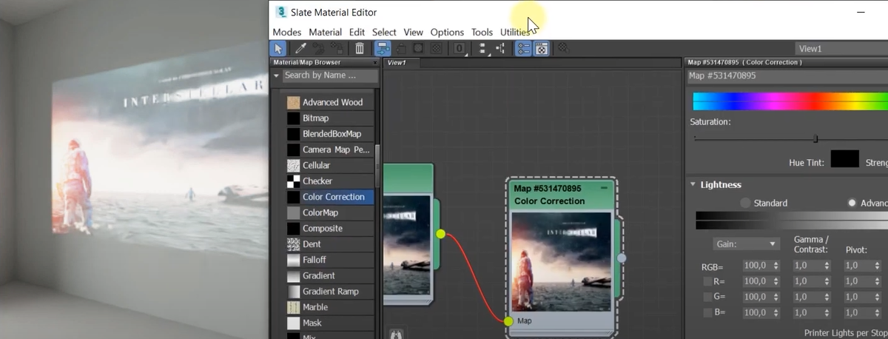Open the Options menu
888x339 pixels.
(447, 32)
